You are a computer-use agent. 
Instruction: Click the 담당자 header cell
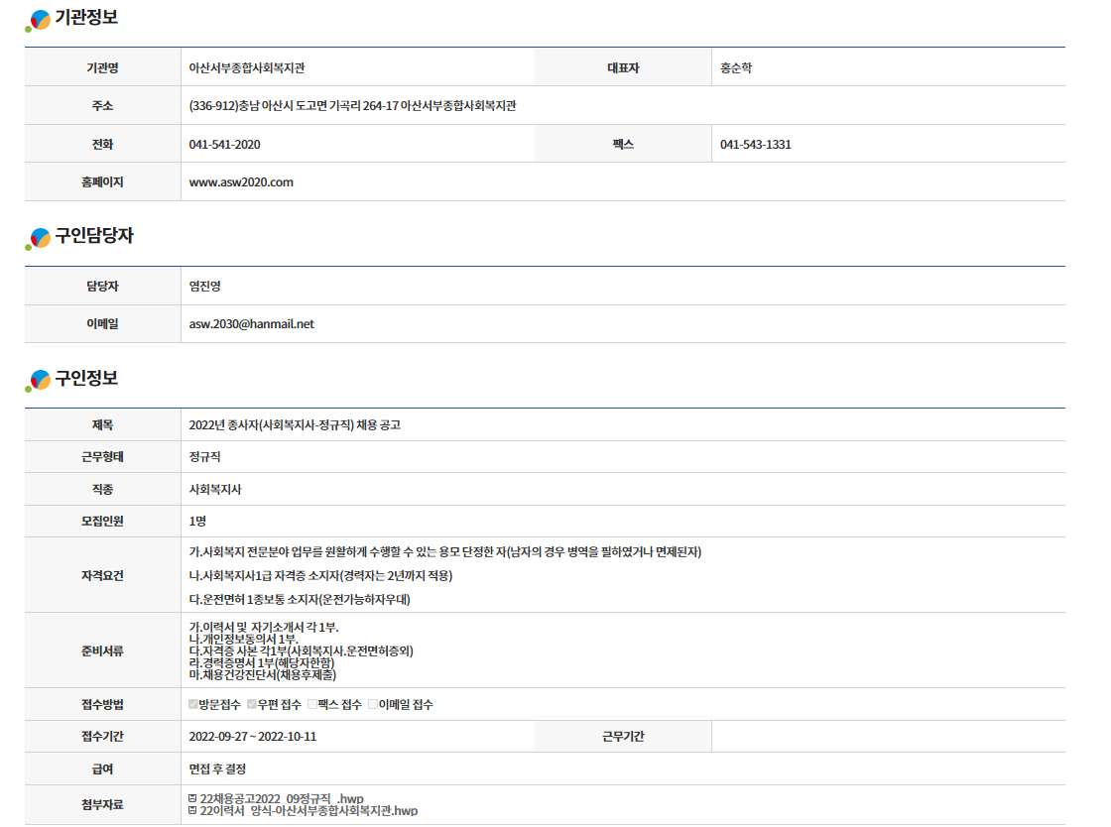coord(103,286)
